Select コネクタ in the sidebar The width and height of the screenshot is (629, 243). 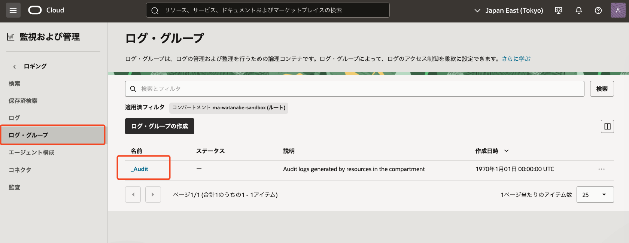[20, 170]
